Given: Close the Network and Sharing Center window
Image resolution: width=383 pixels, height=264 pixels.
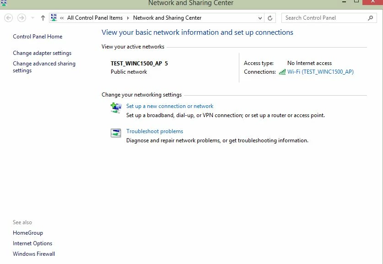Looking at the screenshot, I should coord(372,2).
